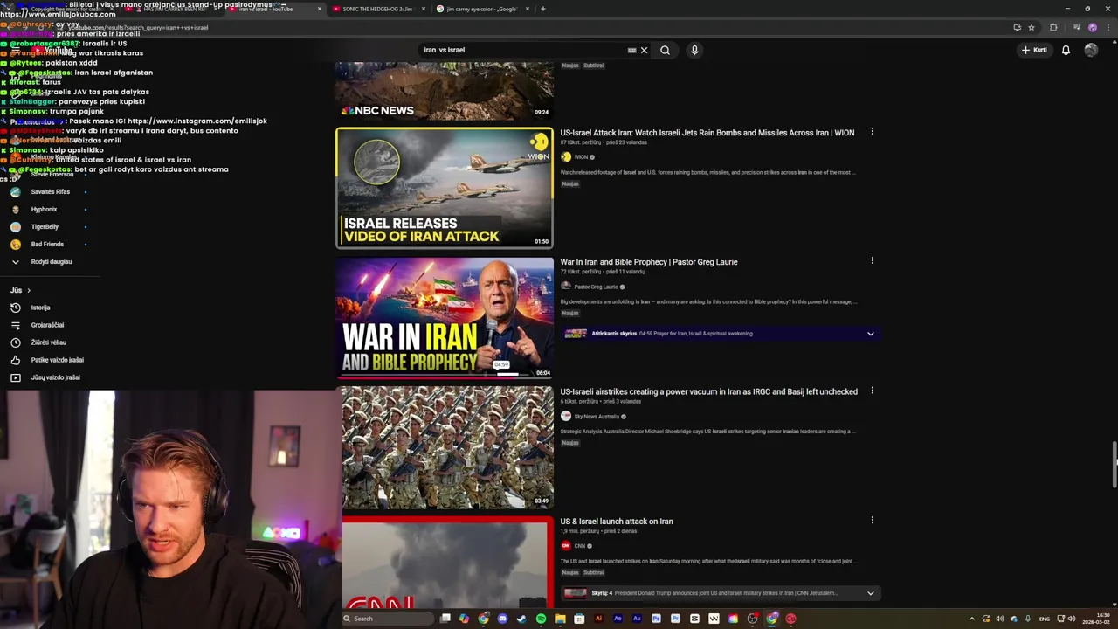Viewport: 1118px width, 629px height.
Task: Open Sky News Australia channel avatar
Action: pyautogui.click(x=566, y=416)
